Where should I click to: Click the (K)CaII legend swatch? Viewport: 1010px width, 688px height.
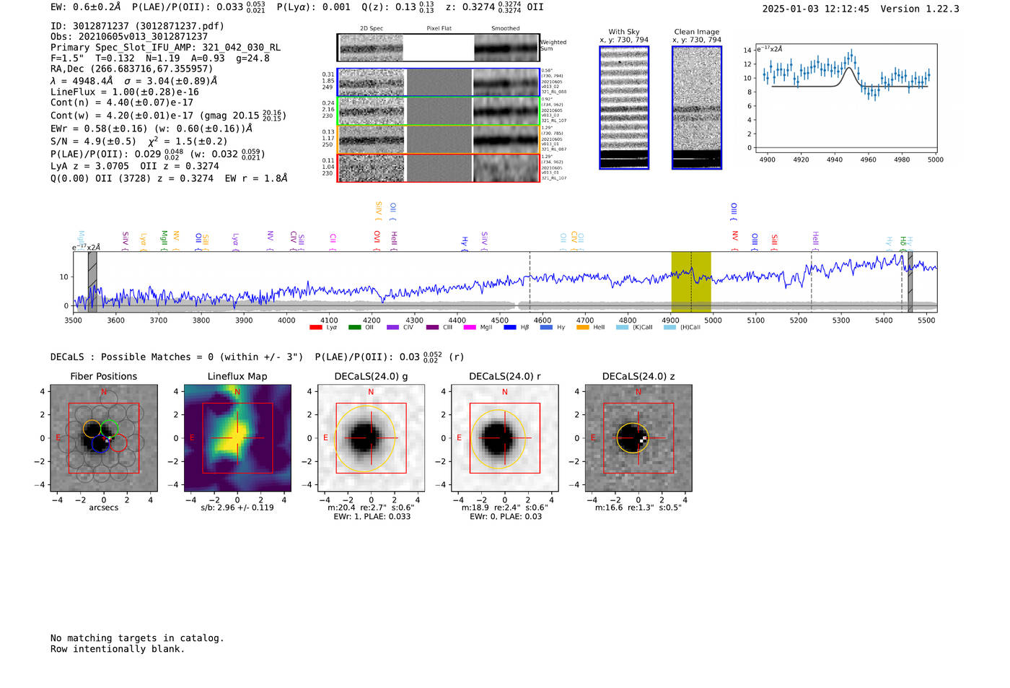coord(622,328)
